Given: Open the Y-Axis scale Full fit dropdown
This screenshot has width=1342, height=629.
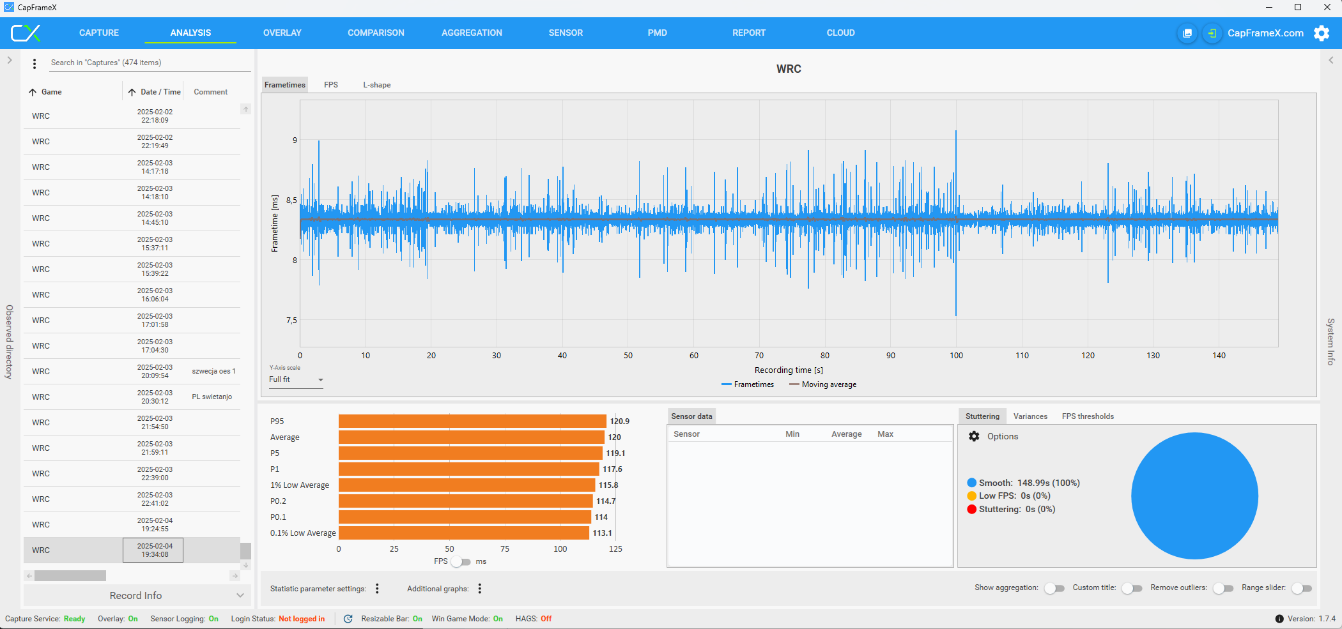Looking at the screenshot, I should 296,379.
